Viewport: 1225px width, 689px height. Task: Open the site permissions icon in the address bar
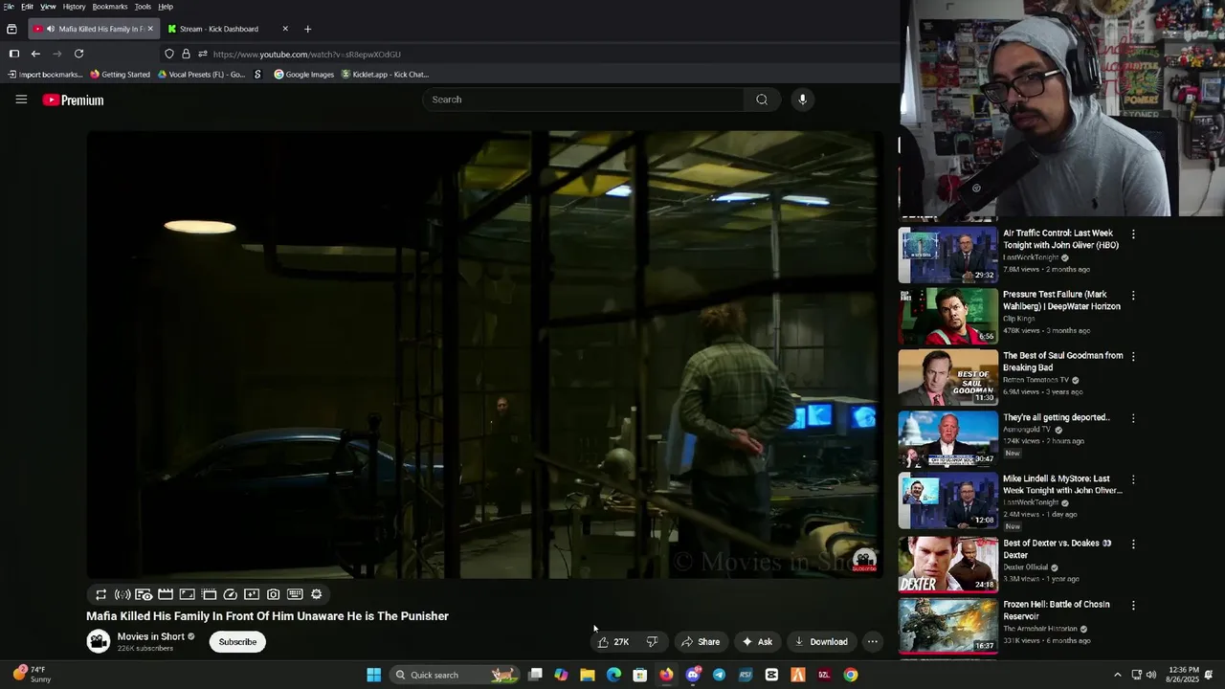(x=202, y=54)
